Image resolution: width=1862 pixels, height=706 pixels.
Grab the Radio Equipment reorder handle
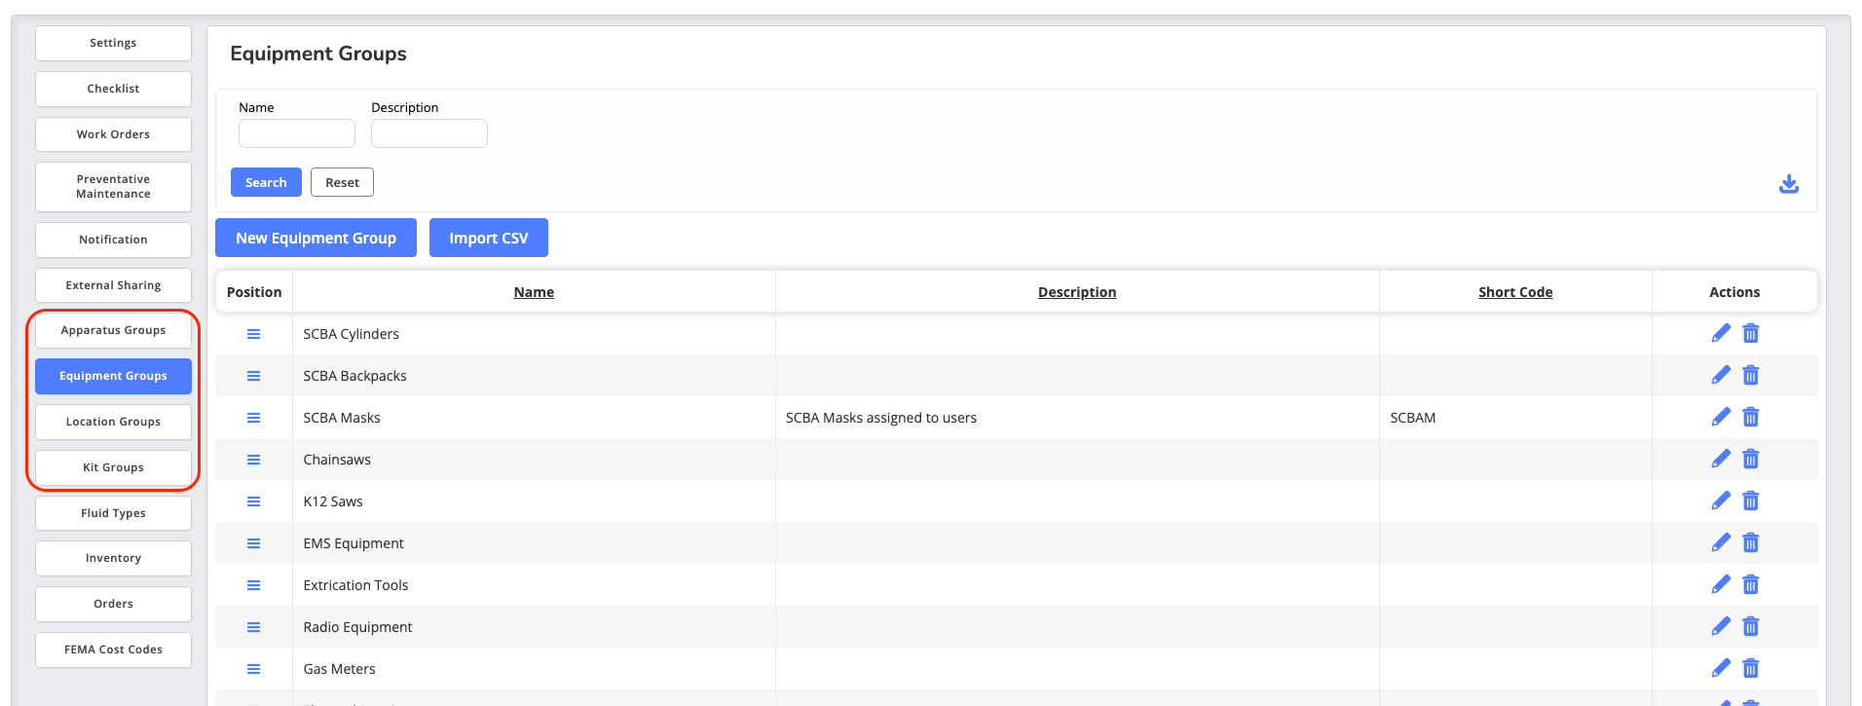tap(253, 627)
